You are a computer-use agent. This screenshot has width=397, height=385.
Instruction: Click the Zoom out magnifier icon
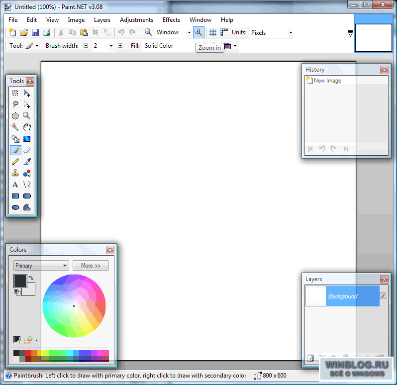click(x=148, y=32)
